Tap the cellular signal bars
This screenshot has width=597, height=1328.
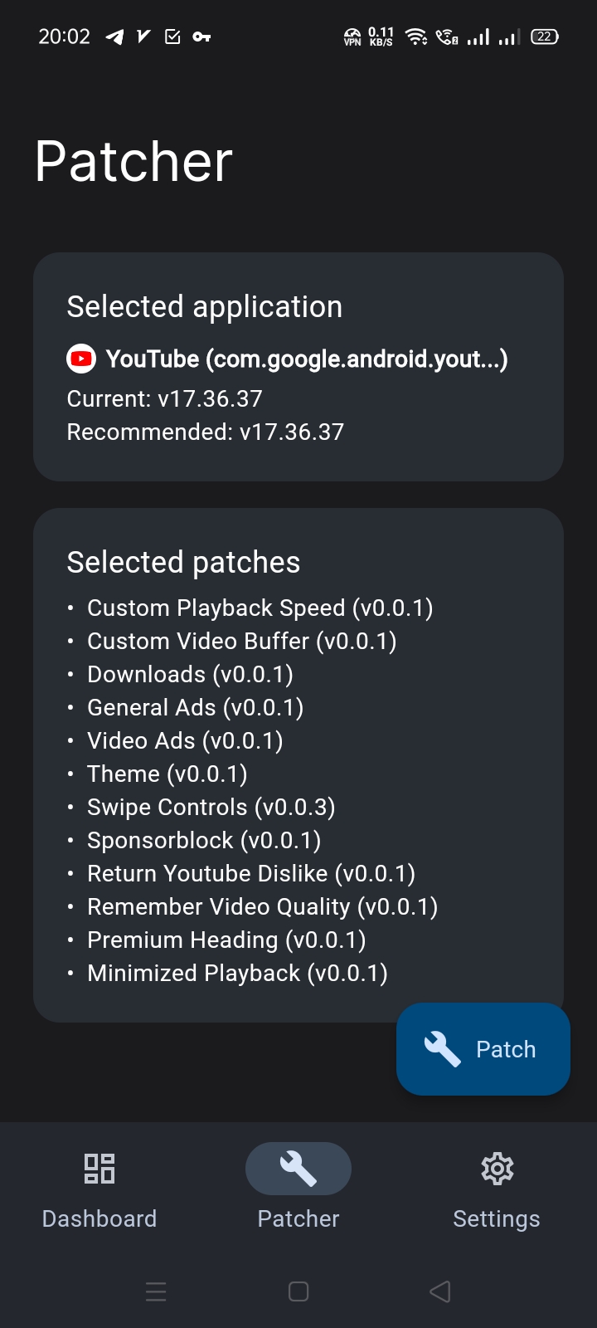click(477, 37)
